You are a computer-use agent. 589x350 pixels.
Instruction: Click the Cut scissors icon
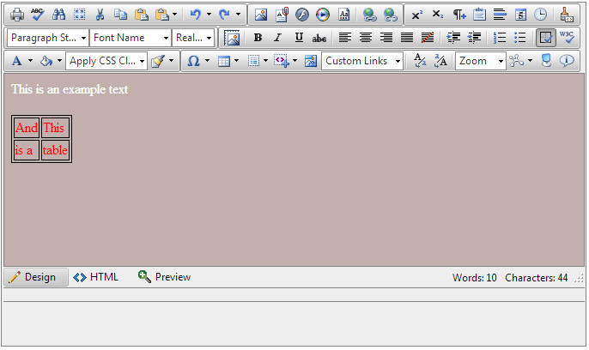pyautogui.click(x=100, y=15)
